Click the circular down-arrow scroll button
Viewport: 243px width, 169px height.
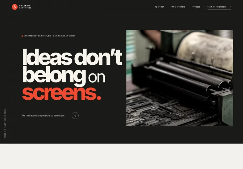tap(75, 116)
